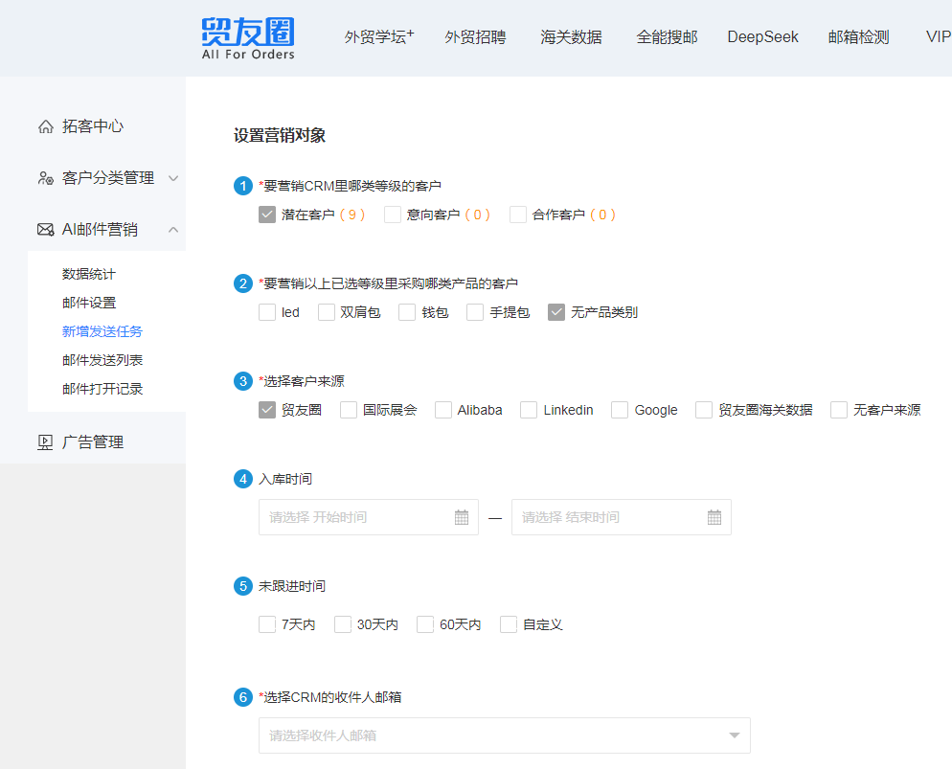Go to DeepSeek in top navigation
952x769 pixels.
tap(762, 37)
